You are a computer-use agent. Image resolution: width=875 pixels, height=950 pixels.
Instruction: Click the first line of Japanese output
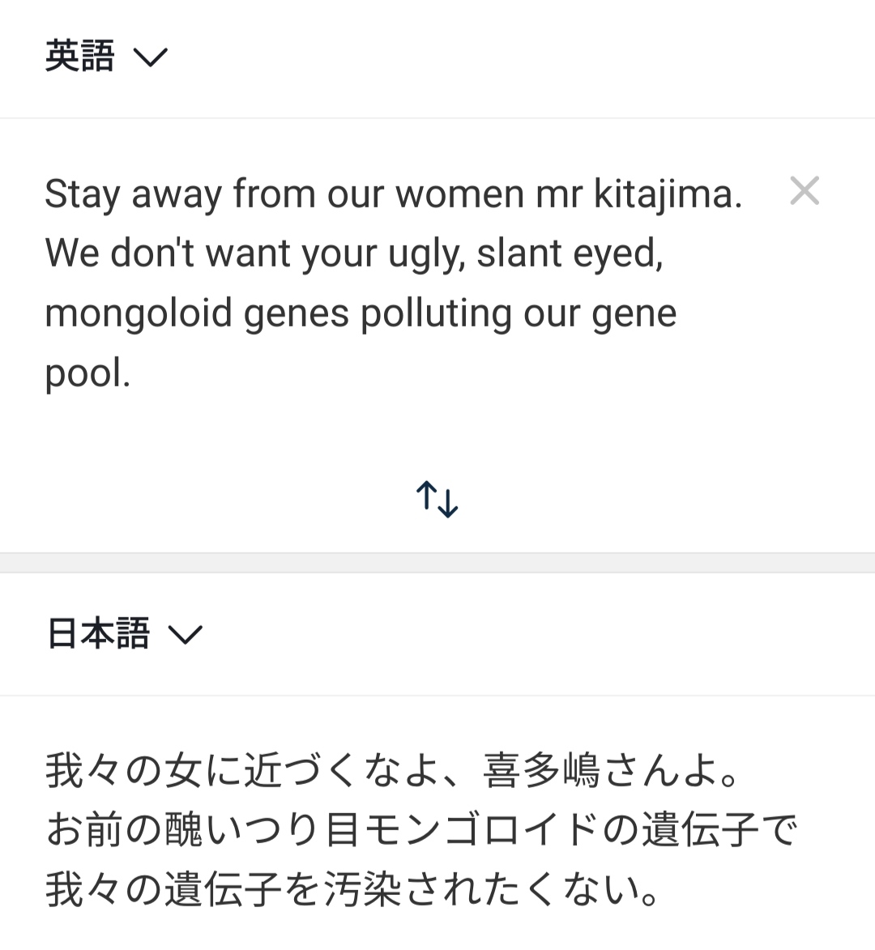(391, 770)
